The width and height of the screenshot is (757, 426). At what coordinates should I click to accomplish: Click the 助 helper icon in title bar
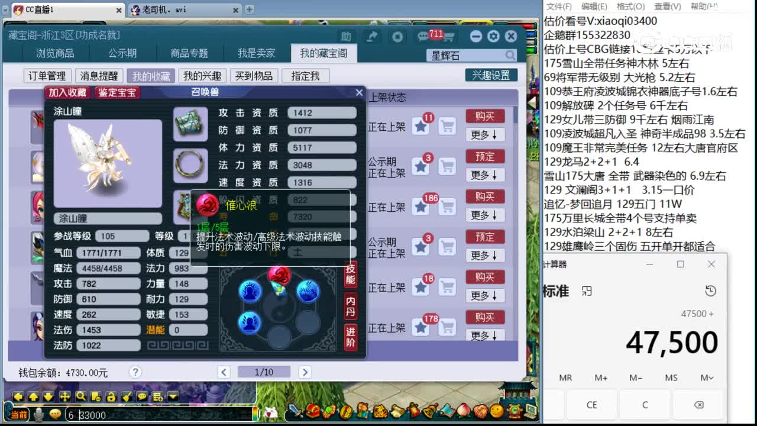point(346,37)
